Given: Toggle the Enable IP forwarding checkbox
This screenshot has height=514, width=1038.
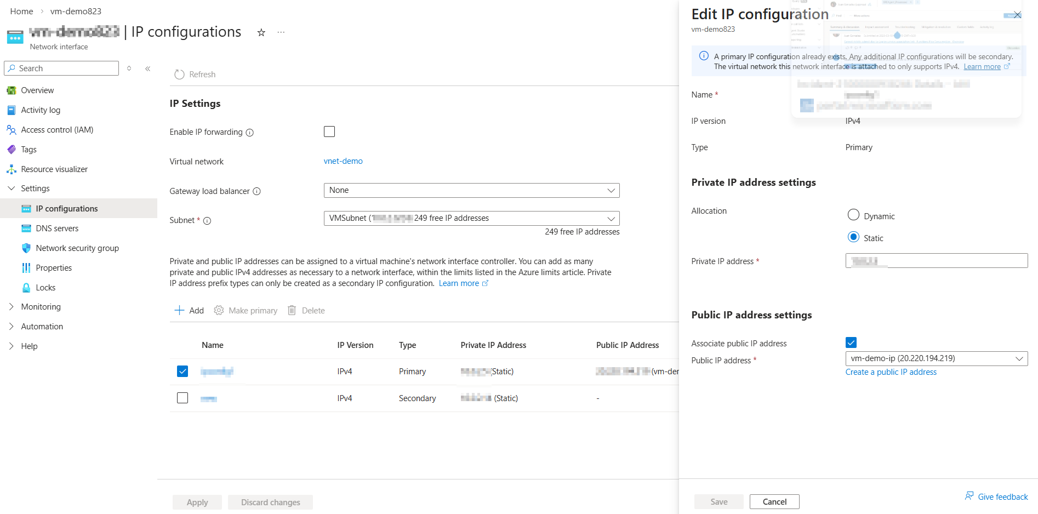Looking at the screenshot, I should pyautogui.click(x=329, y=132).
